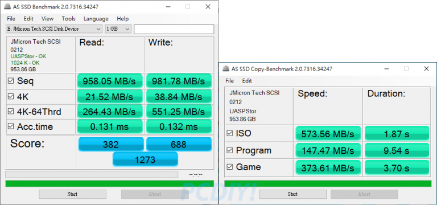
Task: Open the JMicron Tech SCSI drive dropdown
Action: 54,29
